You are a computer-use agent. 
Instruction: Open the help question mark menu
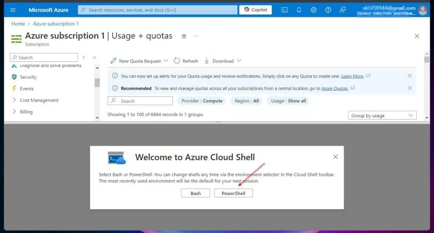tap(328, 10)
